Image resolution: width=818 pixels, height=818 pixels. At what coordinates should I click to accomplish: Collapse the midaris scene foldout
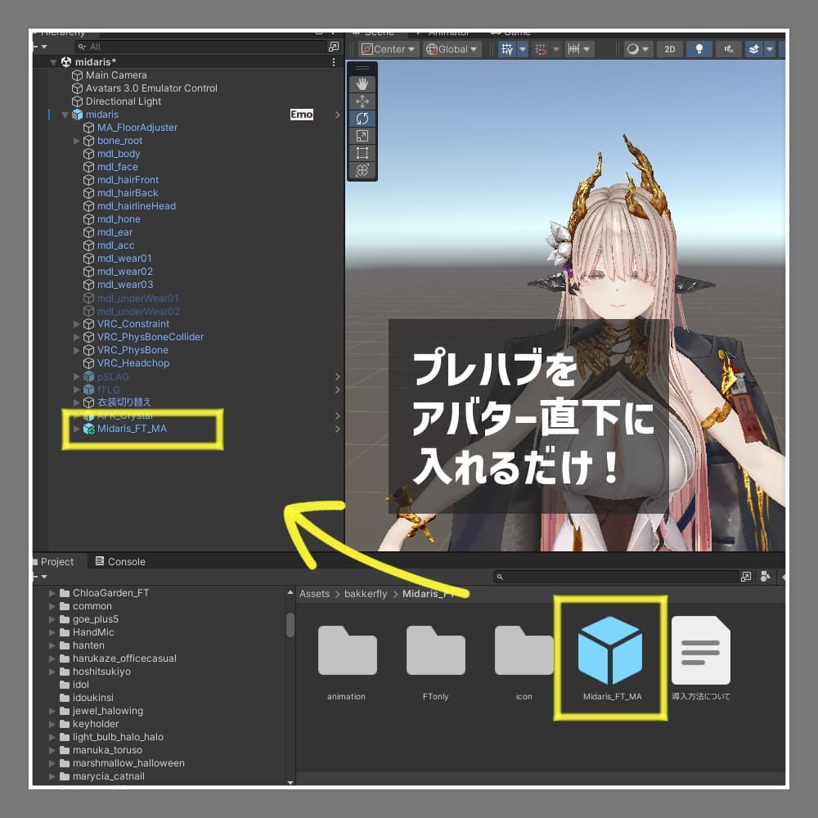(x=53, y=62)
